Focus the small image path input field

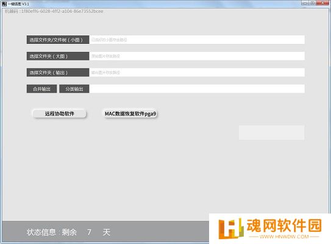coord(197,40)
